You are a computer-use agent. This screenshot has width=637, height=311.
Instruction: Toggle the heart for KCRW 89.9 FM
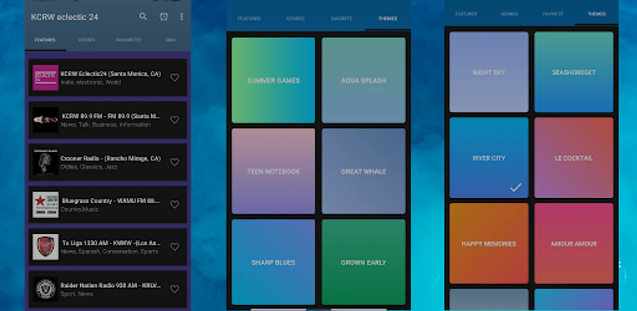(175, 120)
